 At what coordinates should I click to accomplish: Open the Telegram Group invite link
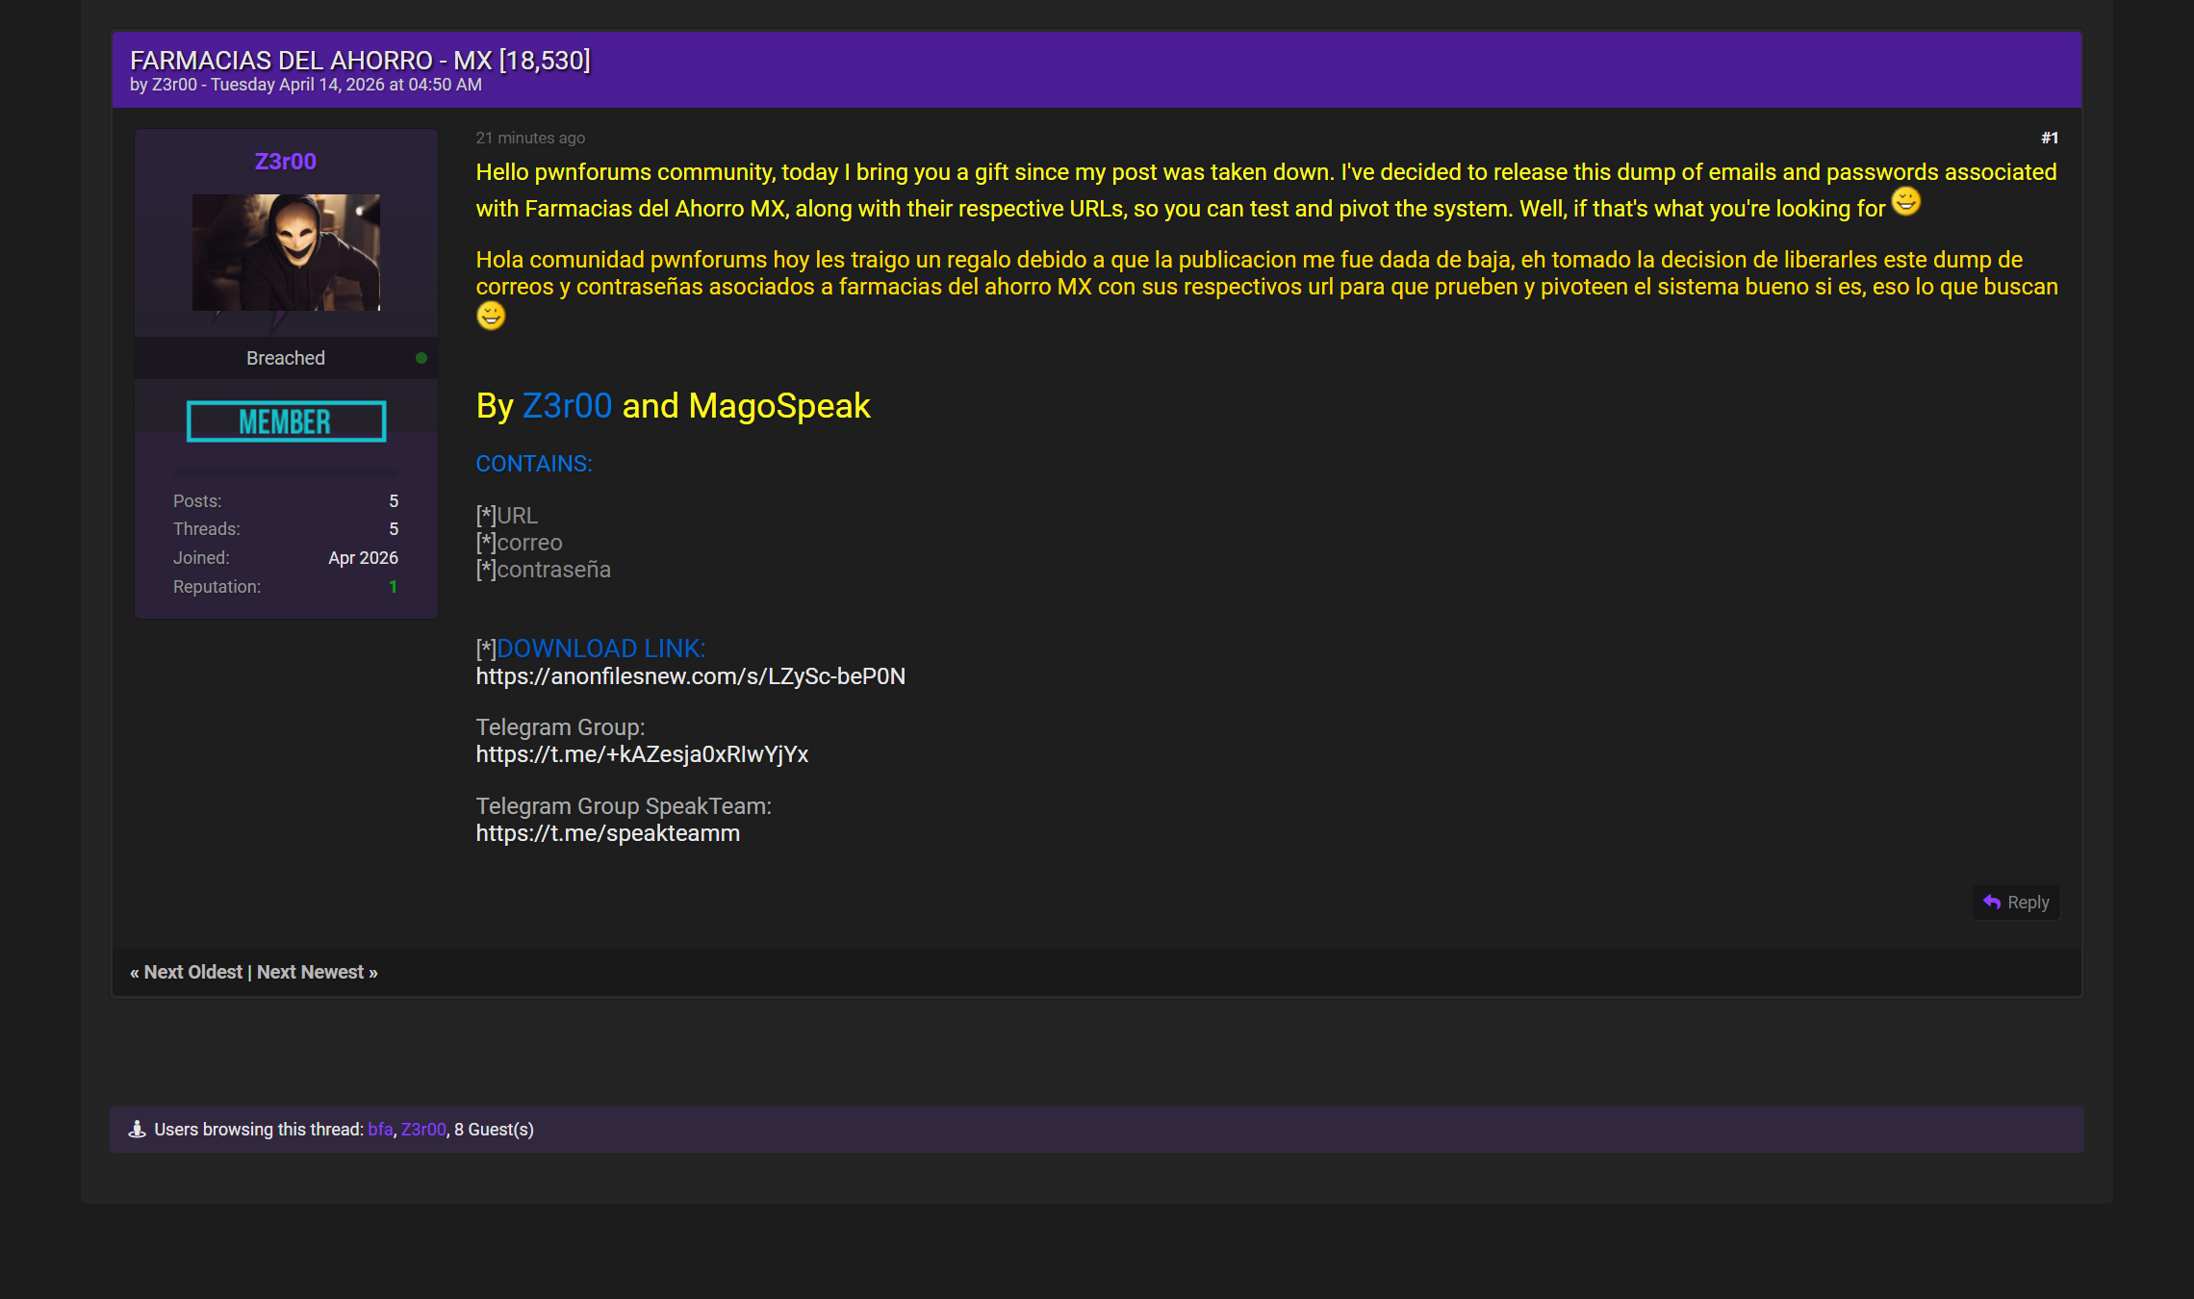point(642,754)
